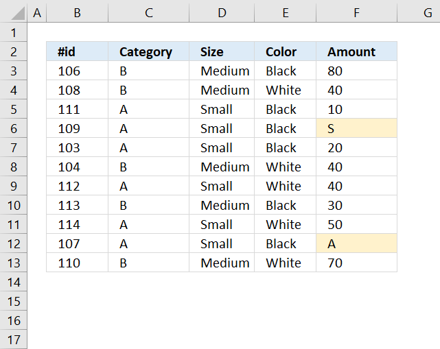Select the #id header cell
The width and height of the screenshot is (440, 349).
pyautogui.click(x=77, y=51)
